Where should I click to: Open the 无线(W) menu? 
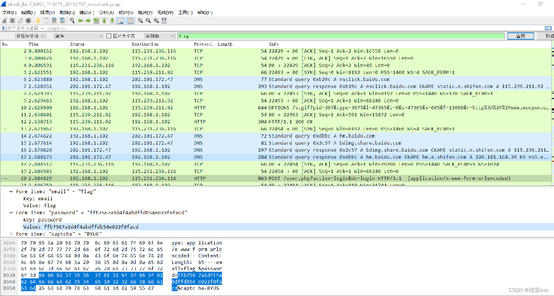(165, 13)
